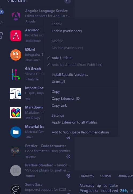This screenshot has width=133, height=194.
Task: Click publisher name PKief
Action: 29,137
